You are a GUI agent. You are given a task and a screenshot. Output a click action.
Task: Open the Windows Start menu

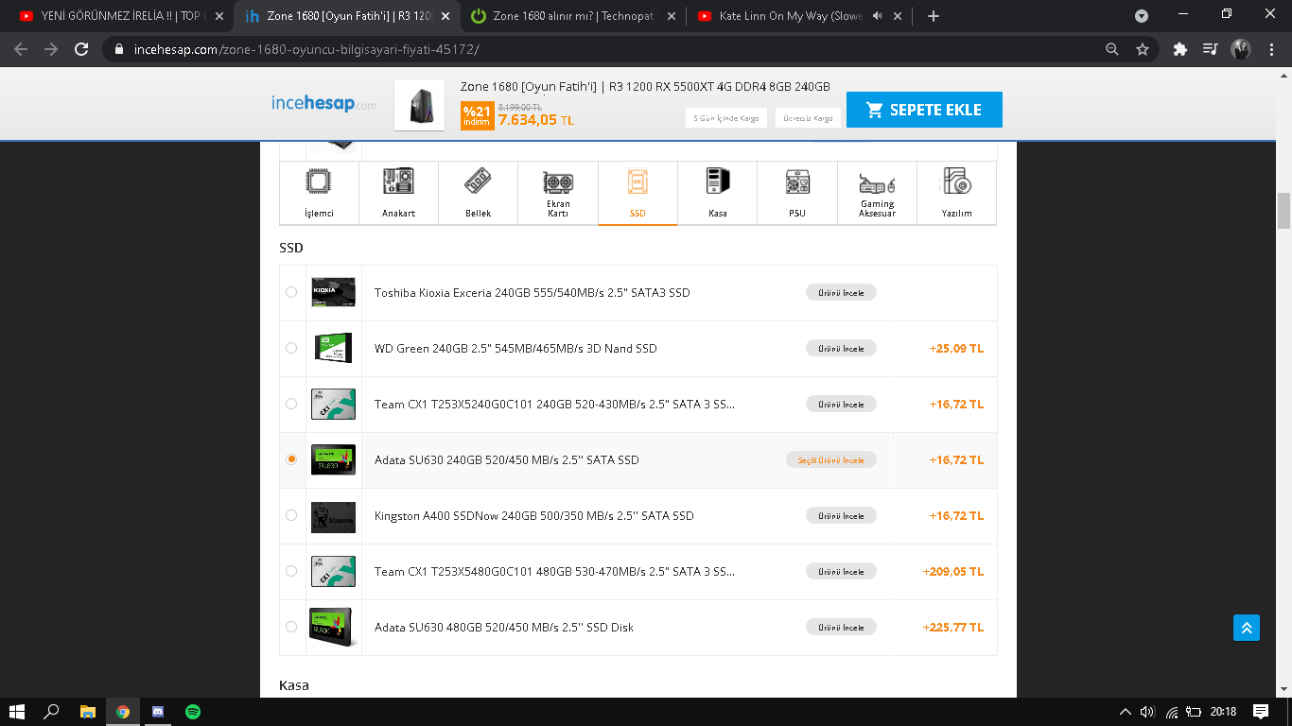[16, 711]
